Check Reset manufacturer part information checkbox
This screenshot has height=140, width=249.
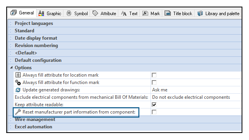pos(154,112)
